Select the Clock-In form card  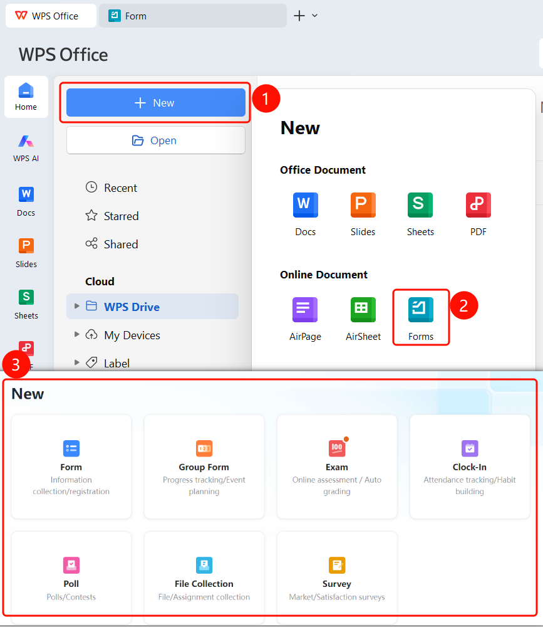click(470, 466)
